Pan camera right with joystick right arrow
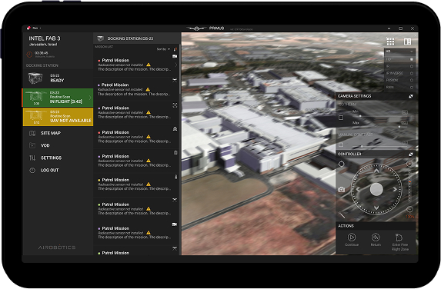This screenshot has width=441, height=289. (x=395, y=190)
